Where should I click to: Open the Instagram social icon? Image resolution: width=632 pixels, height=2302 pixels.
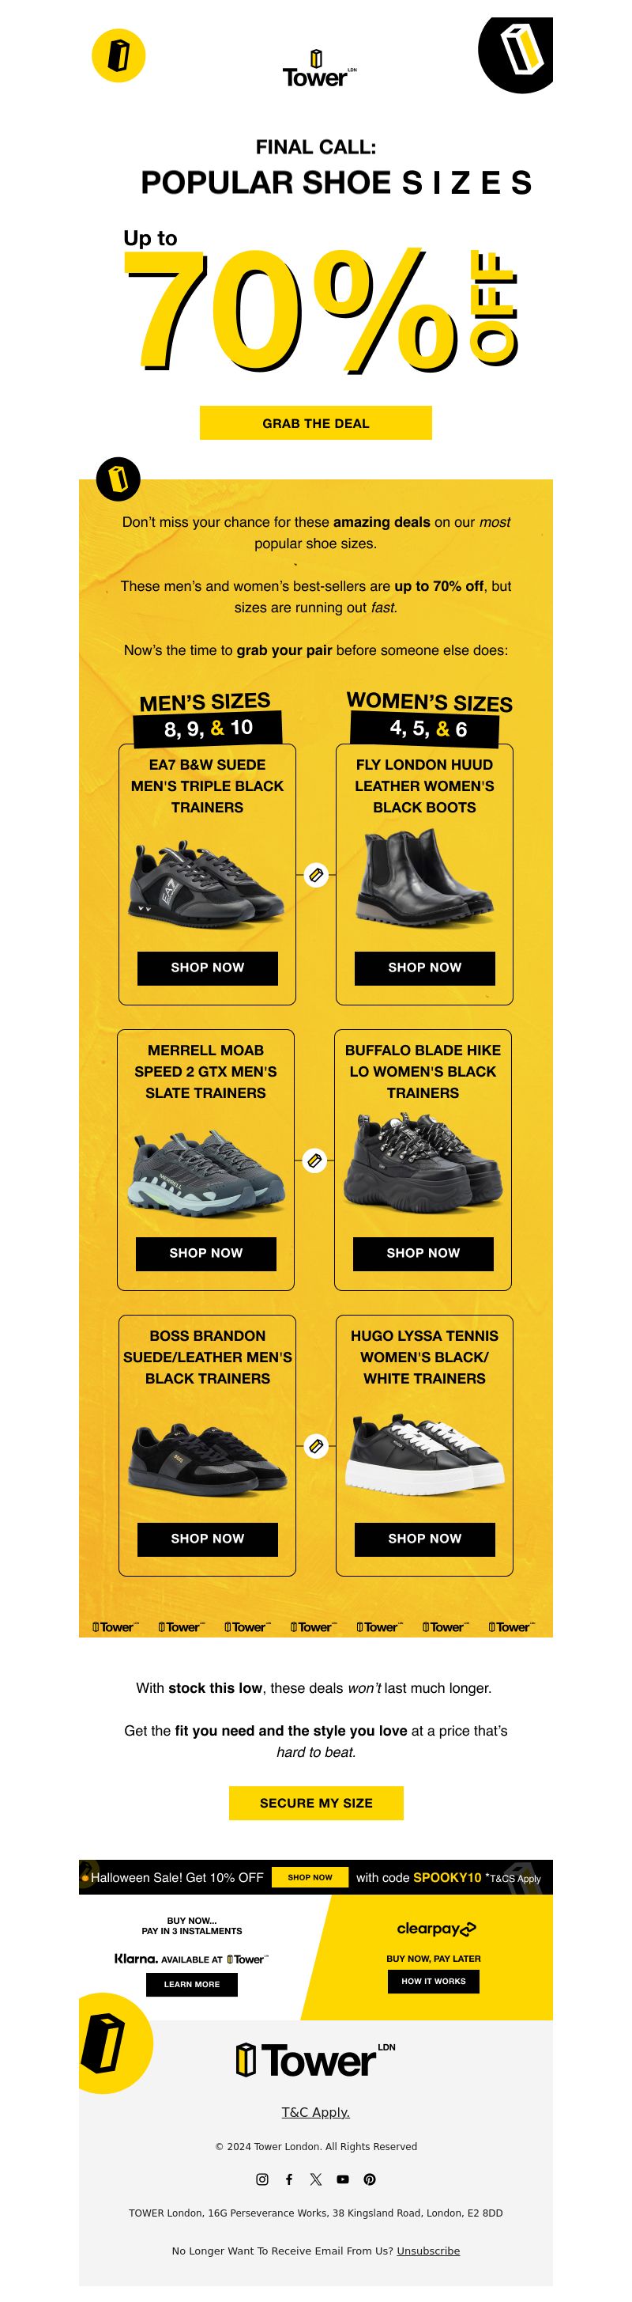(x=262, y=2179)
